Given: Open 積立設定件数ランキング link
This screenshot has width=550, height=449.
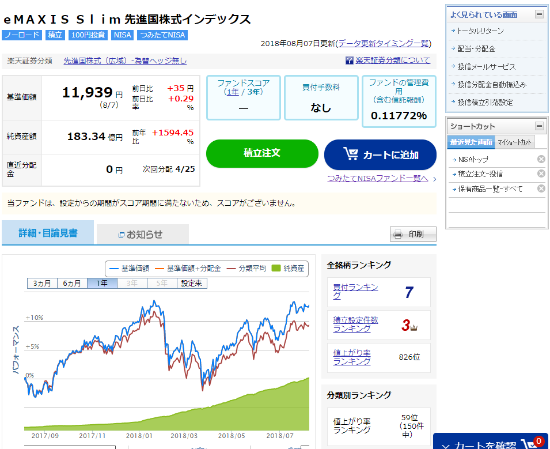Looking at the screenshot, I should click(355, 325).
